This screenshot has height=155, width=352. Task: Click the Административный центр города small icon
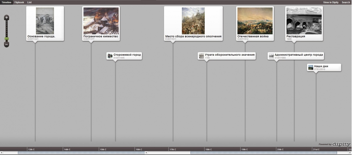(271, 56)
